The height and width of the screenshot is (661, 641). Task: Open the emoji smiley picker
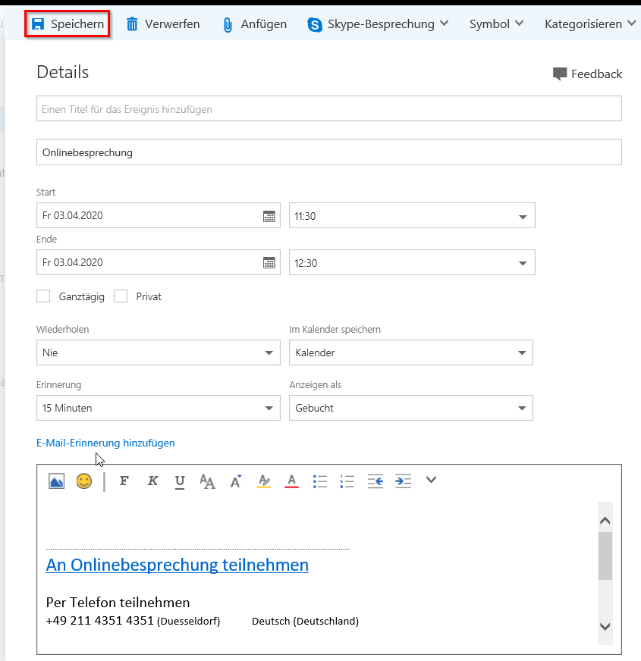(84, 481)
